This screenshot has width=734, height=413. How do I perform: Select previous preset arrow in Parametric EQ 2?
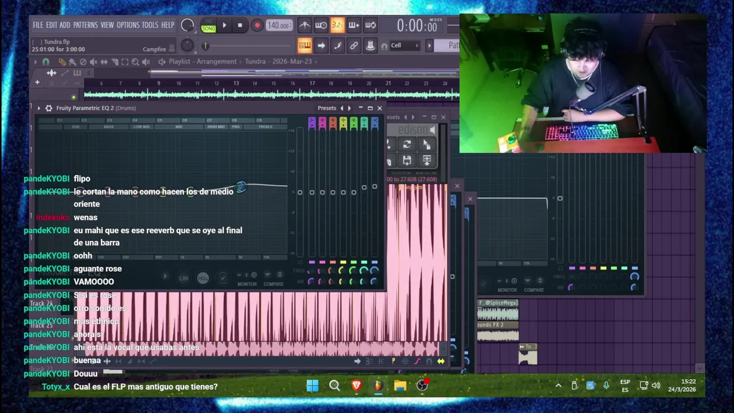[x=342, y=108]
